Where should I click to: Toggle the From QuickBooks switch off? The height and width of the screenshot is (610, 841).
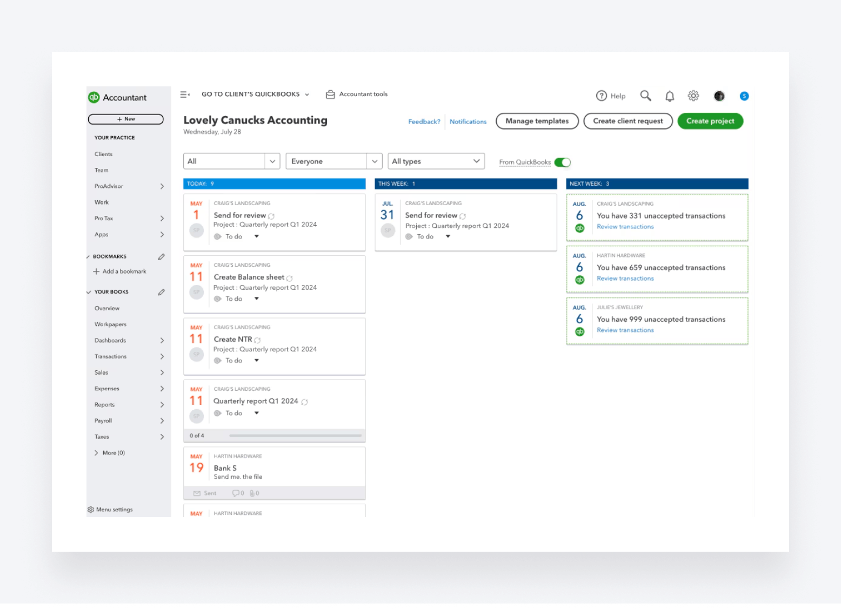coord(562,162)
